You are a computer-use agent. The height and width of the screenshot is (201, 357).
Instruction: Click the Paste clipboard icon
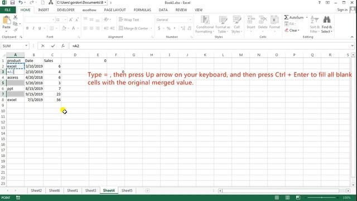[6, 20]
